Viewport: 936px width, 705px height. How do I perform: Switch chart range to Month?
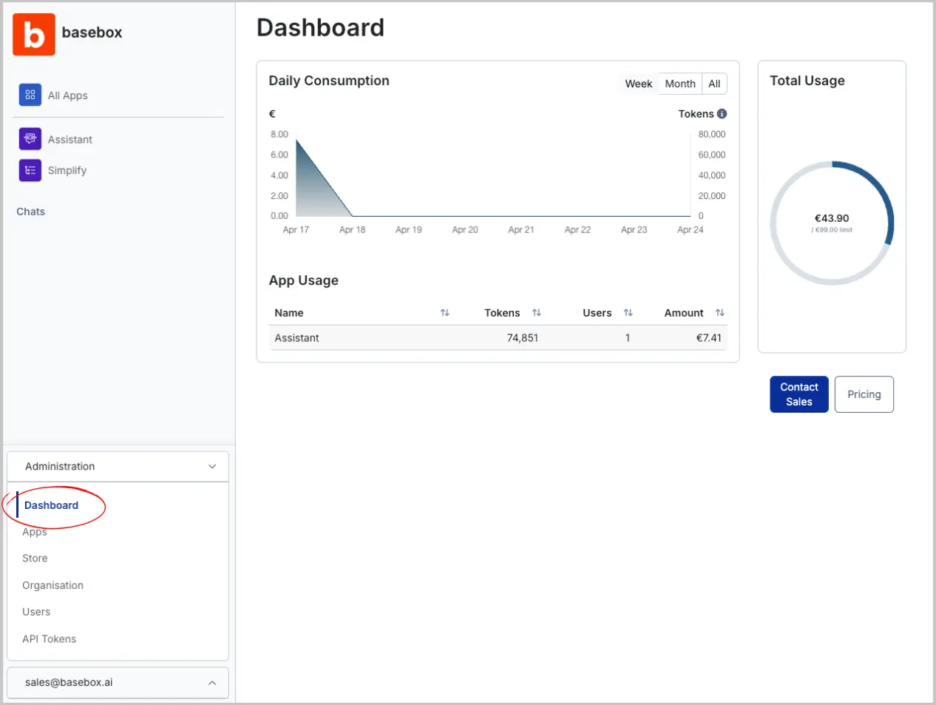(679, 84)
